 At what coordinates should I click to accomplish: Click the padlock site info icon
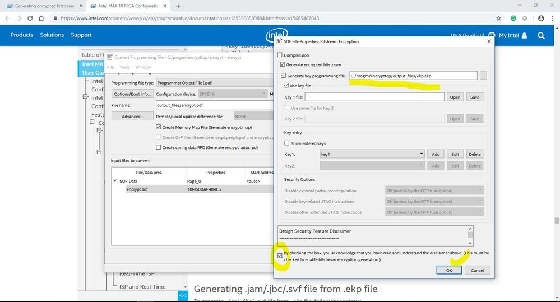coord(54,18)
